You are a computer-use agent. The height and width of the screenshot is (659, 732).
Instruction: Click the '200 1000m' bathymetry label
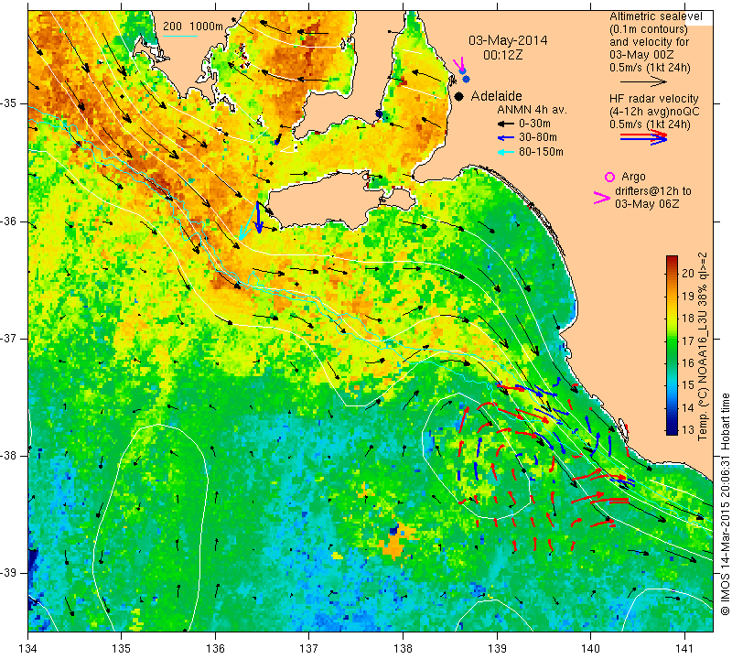coord(193,27)
